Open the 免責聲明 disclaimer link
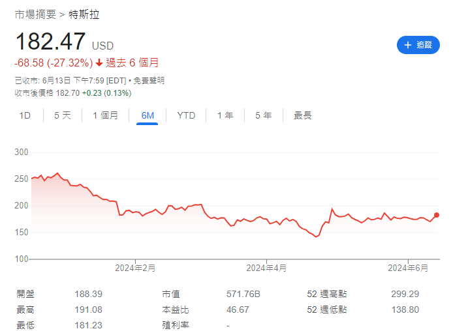 [150, 81]
